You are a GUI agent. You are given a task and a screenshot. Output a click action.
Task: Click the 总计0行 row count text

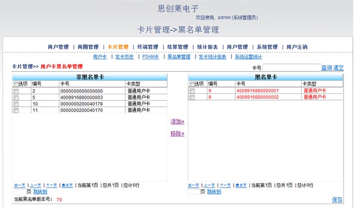coord(305,186)
